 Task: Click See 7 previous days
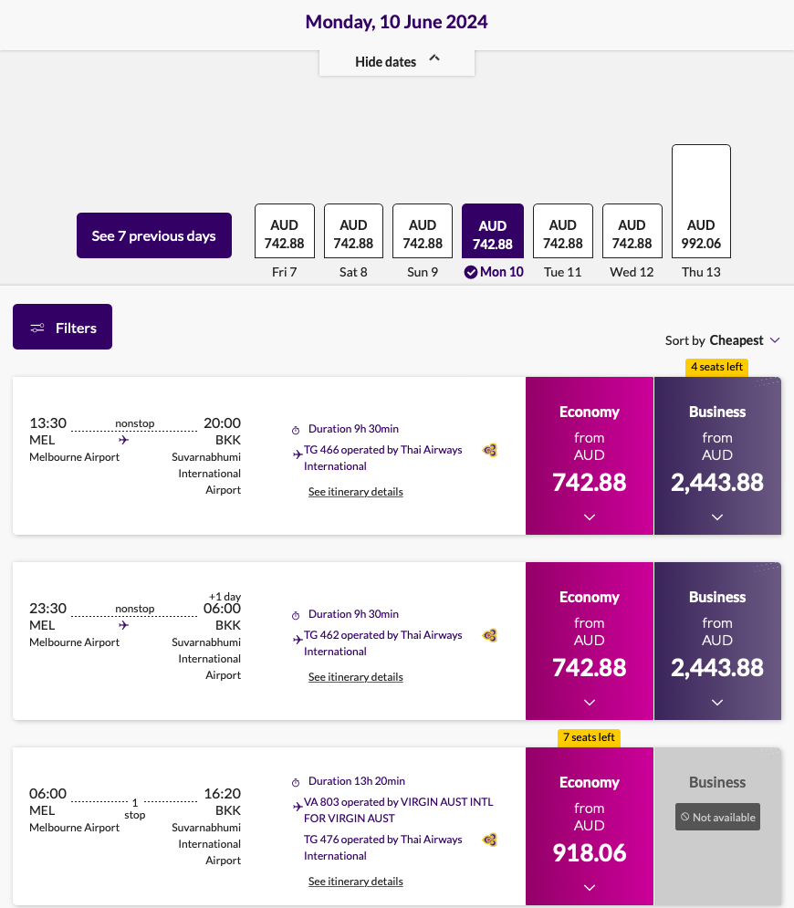pyautogui.click(x=153, y=235)
